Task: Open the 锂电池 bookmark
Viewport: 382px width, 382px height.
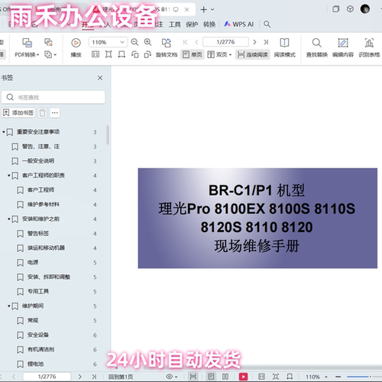Action: 35,364
